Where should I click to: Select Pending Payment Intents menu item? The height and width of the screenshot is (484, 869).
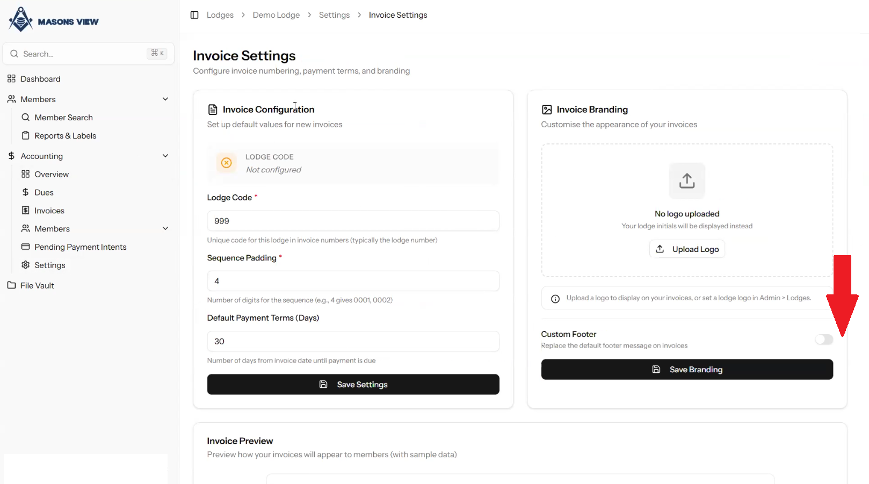click(80, 247)
